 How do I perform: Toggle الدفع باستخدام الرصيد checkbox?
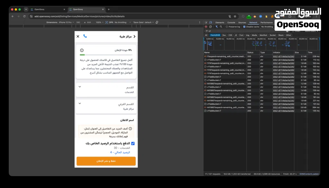coord(133,144)
